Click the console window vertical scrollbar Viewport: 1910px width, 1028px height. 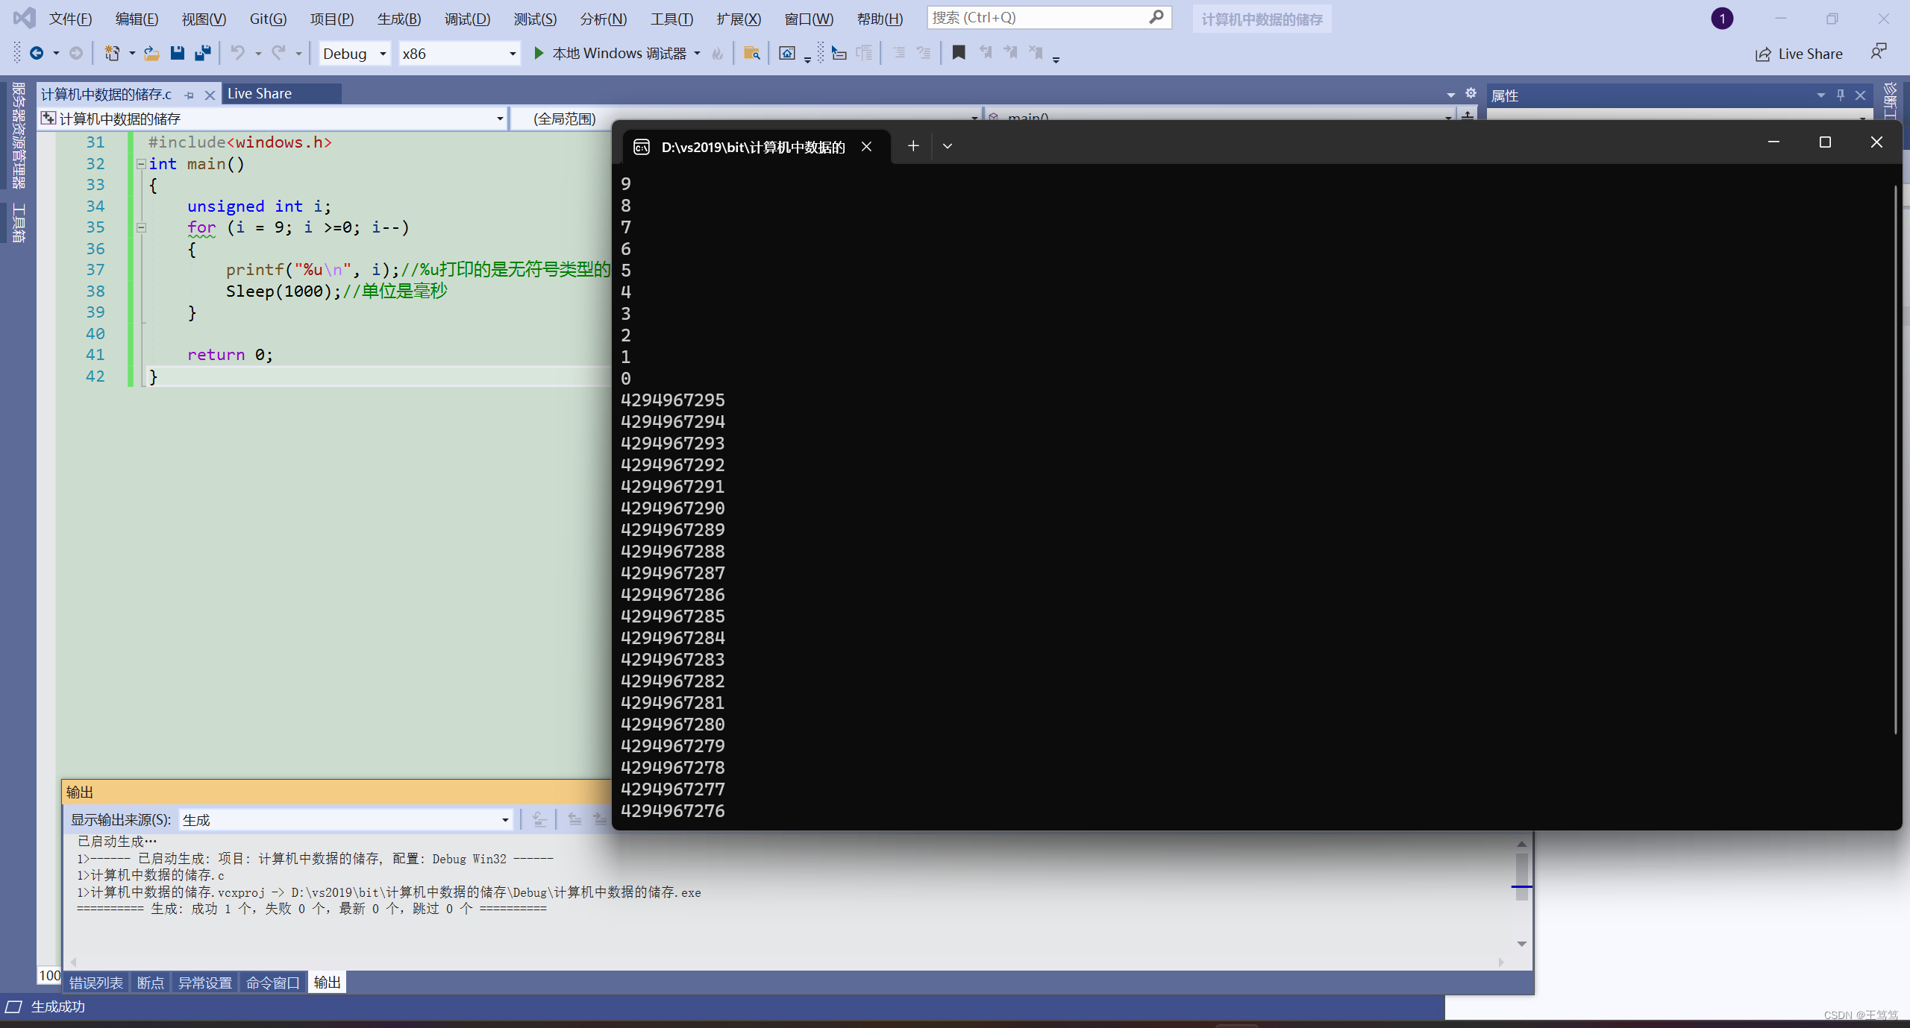(1895, 458)
